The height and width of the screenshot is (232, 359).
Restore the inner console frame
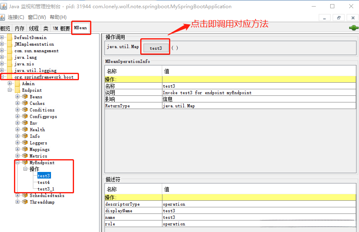(338, 18)
